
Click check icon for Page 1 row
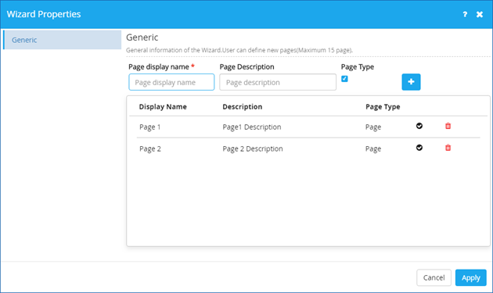pyautogui.click(x=419, y=126)
